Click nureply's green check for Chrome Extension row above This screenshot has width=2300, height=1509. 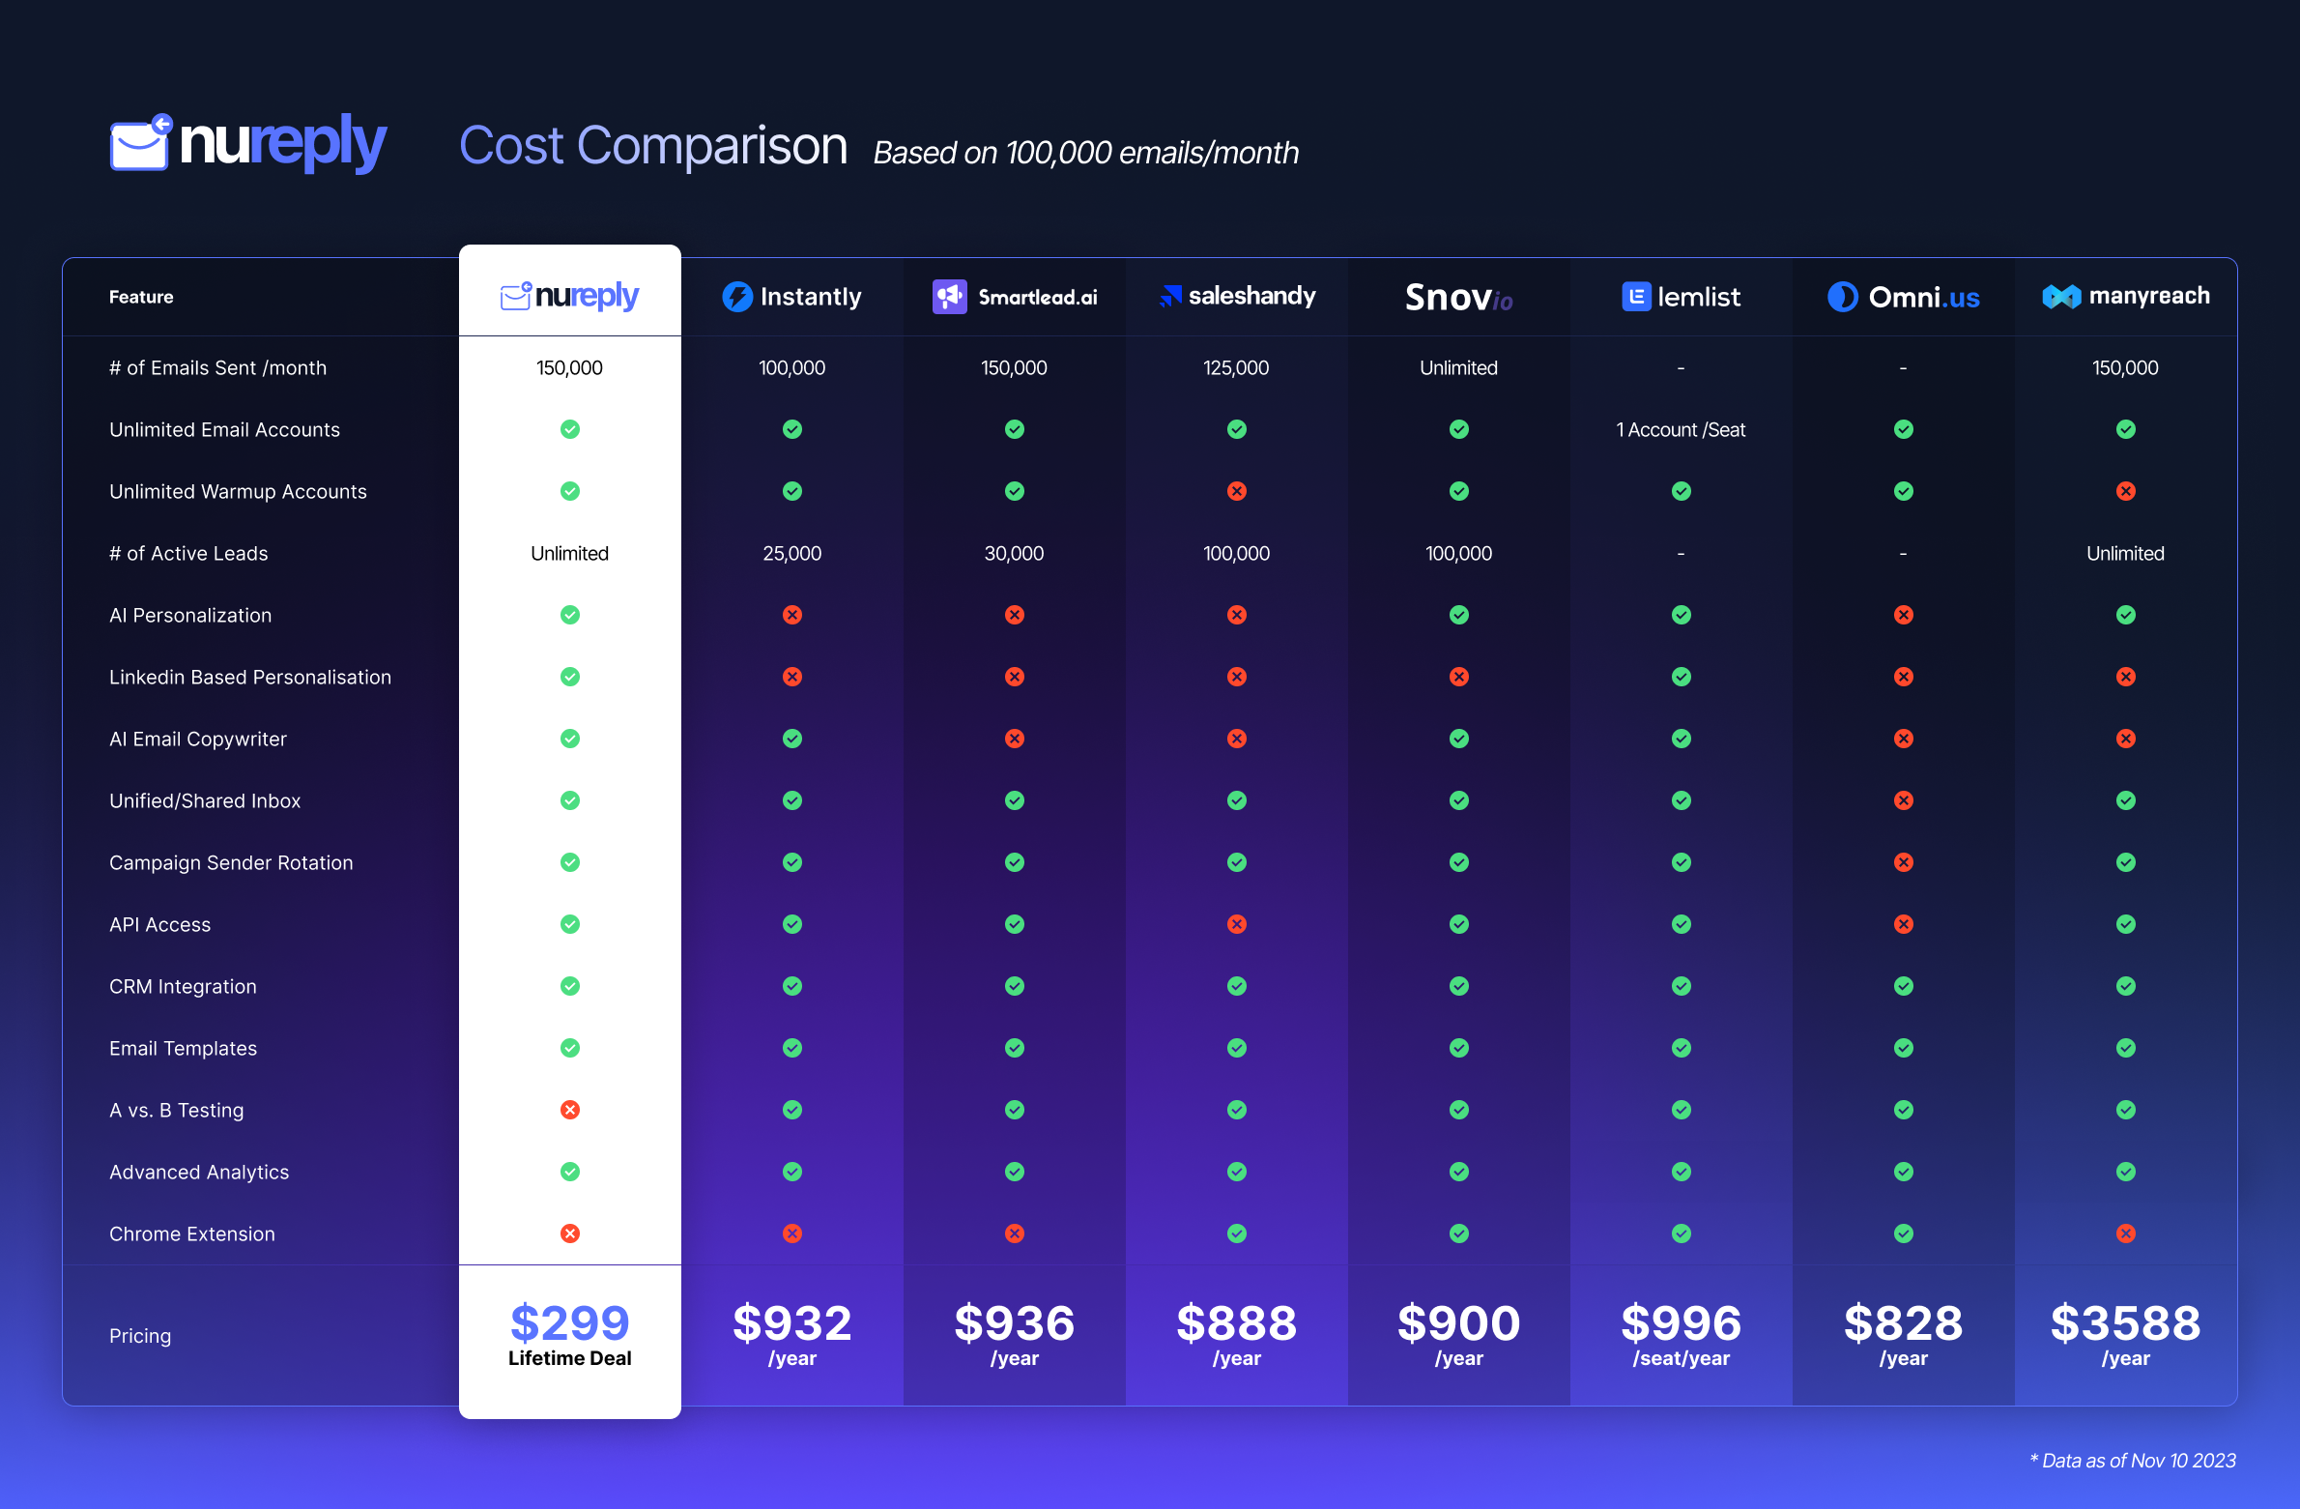tap(570, 1172)
